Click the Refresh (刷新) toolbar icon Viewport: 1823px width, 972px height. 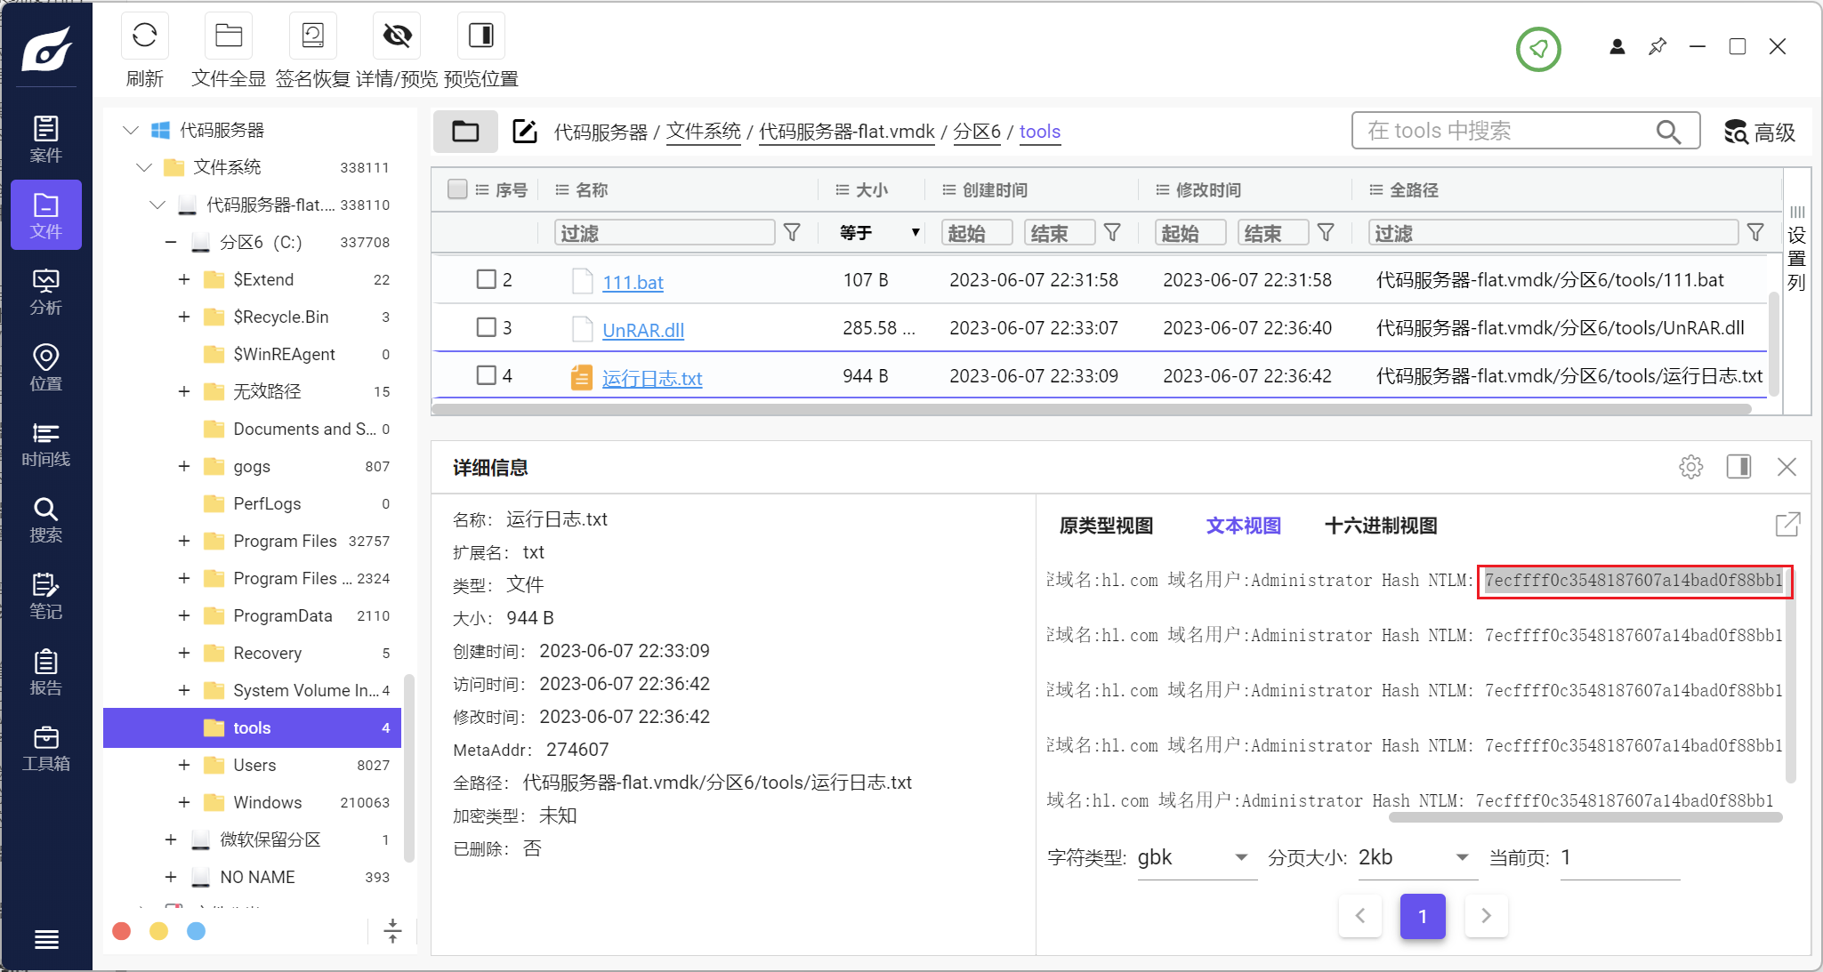coord(144,36)
